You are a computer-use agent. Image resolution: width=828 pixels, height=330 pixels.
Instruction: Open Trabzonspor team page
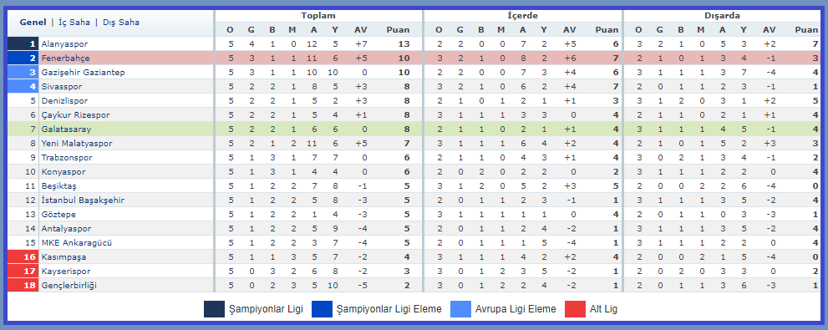[67, 158]
